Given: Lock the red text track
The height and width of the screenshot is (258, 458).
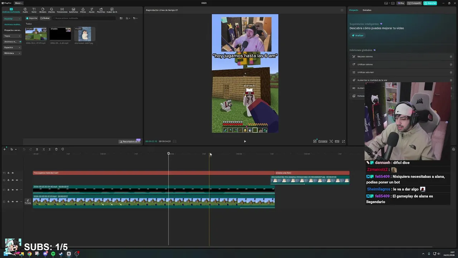Looking at the screenshot, I should [8, 173].
